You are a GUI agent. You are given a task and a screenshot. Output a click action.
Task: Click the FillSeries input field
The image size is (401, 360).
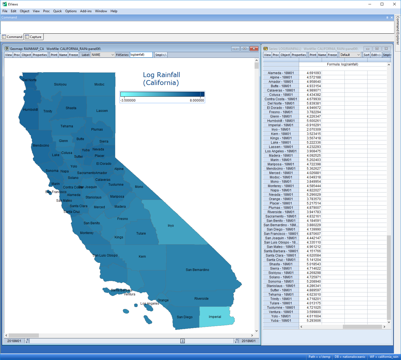coord(141,55)
